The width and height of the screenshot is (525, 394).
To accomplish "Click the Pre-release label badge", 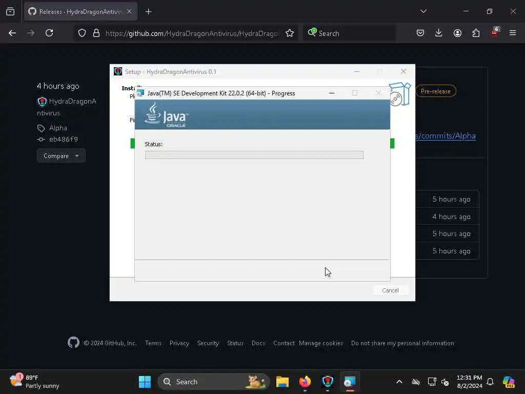I will (436, 91).
